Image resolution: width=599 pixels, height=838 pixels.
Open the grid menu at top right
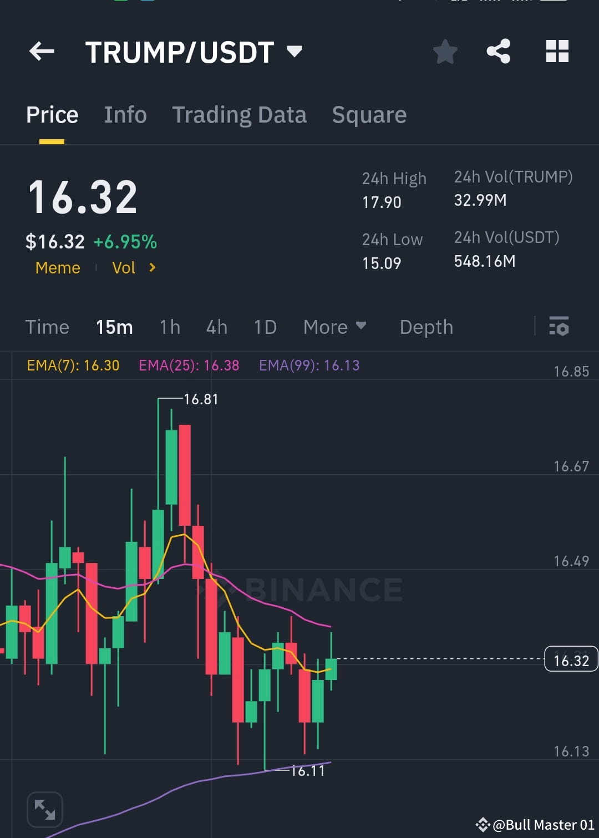coord(556,51)
